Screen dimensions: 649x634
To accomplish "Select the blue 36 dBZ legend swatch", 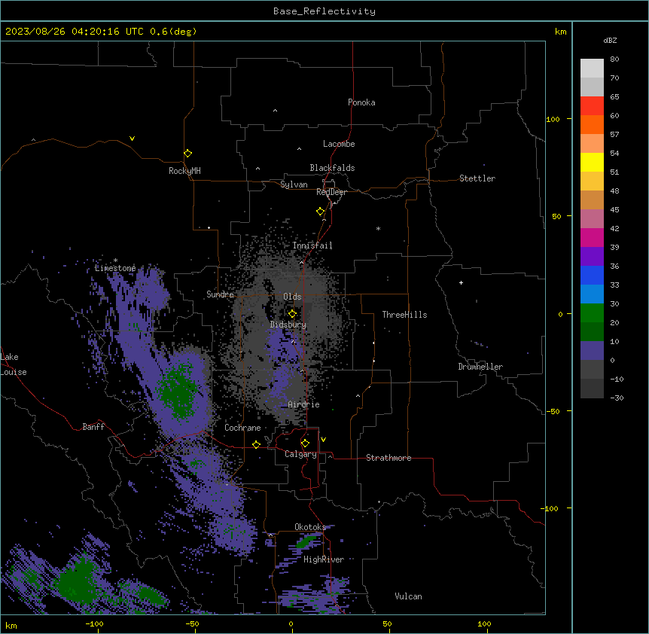I will click(592, 275).
